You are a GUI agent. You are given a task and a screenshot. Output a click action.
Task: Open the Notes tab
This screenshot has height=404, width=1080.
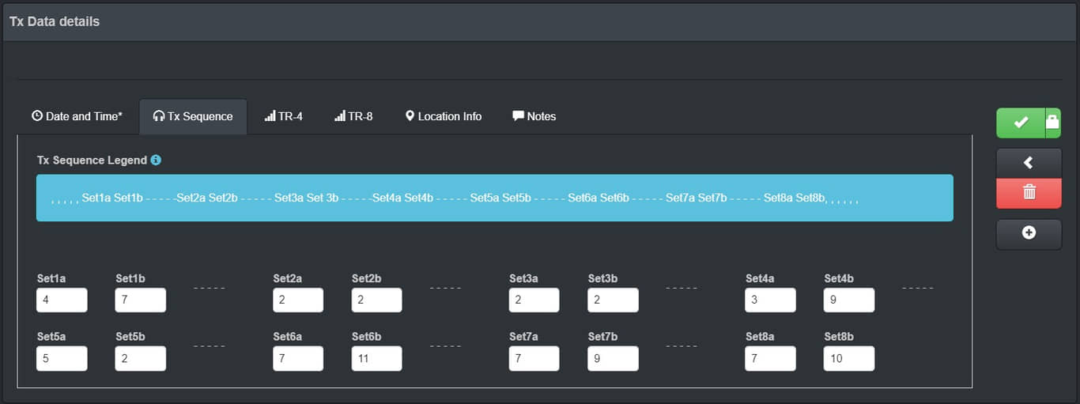[534, 116]
